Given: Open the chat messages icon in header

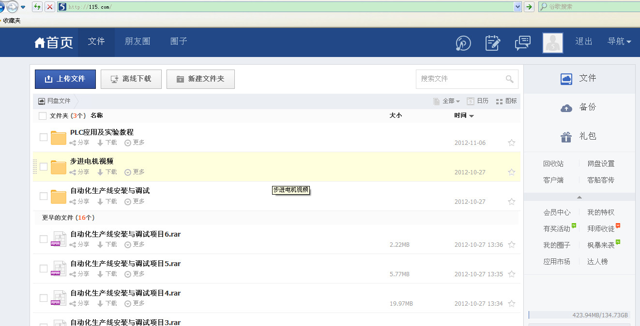Looking at the screenshot, I should click(522, 43).
